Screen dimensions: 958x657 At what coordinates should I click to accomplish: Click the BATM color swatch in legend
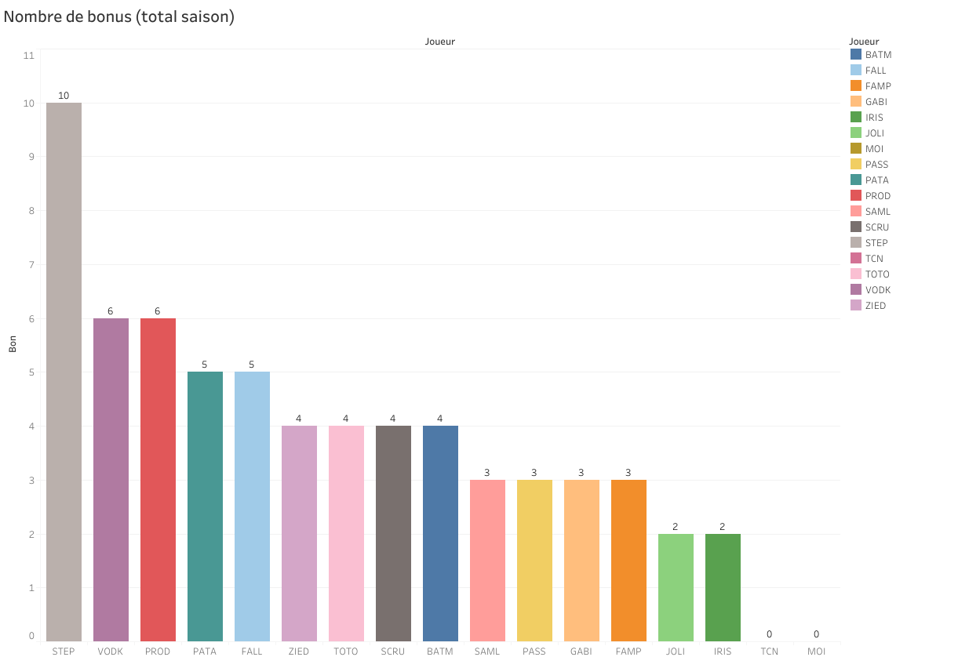coord(856,55)
